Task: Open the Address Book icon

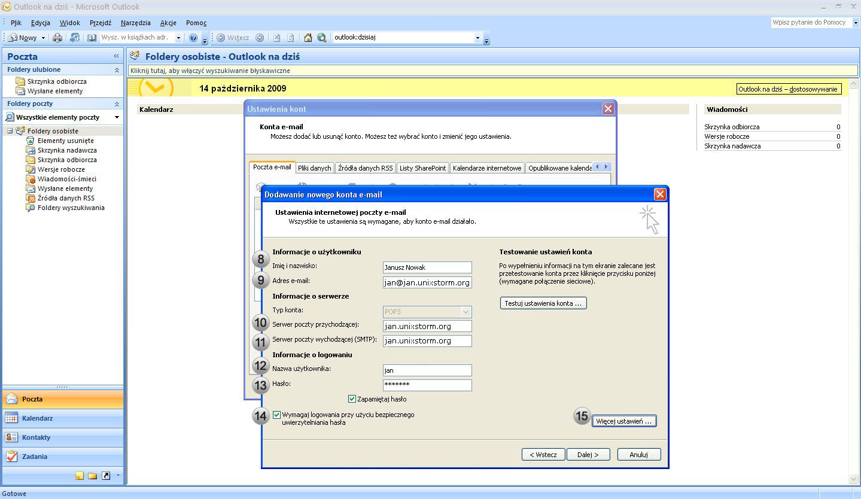Action: click(92, 38)
